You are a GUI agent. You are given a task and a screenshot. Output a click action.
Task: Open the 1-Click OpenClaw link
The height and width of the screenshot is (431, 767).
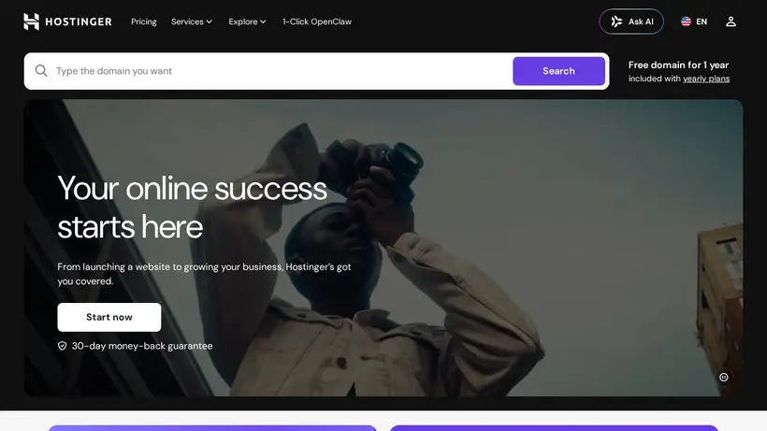[317, 22]
